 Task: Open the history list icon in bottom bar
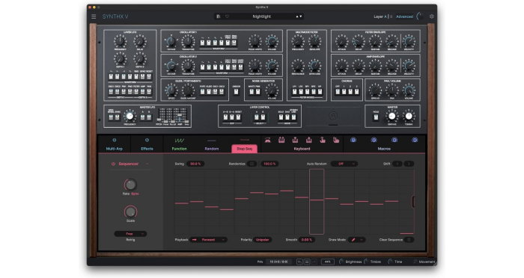pos(306,262)
